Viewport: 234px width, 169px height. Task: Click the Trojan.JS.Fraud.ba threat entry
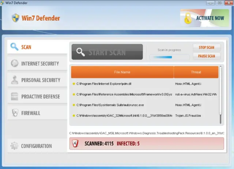click(188, 115)
